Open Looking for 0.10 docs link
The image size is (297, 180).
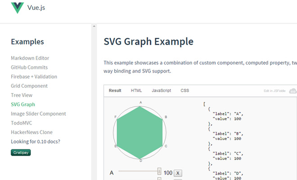pyautogui.click(x=36, y=142)
